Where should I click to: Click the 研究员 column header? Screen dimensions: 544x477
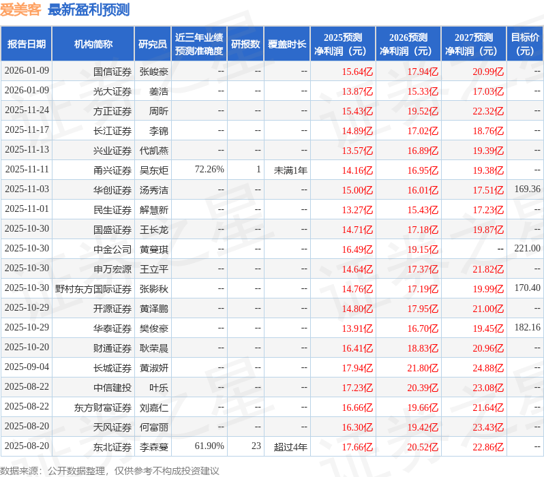pyautogui.click(x=153, y=44)
